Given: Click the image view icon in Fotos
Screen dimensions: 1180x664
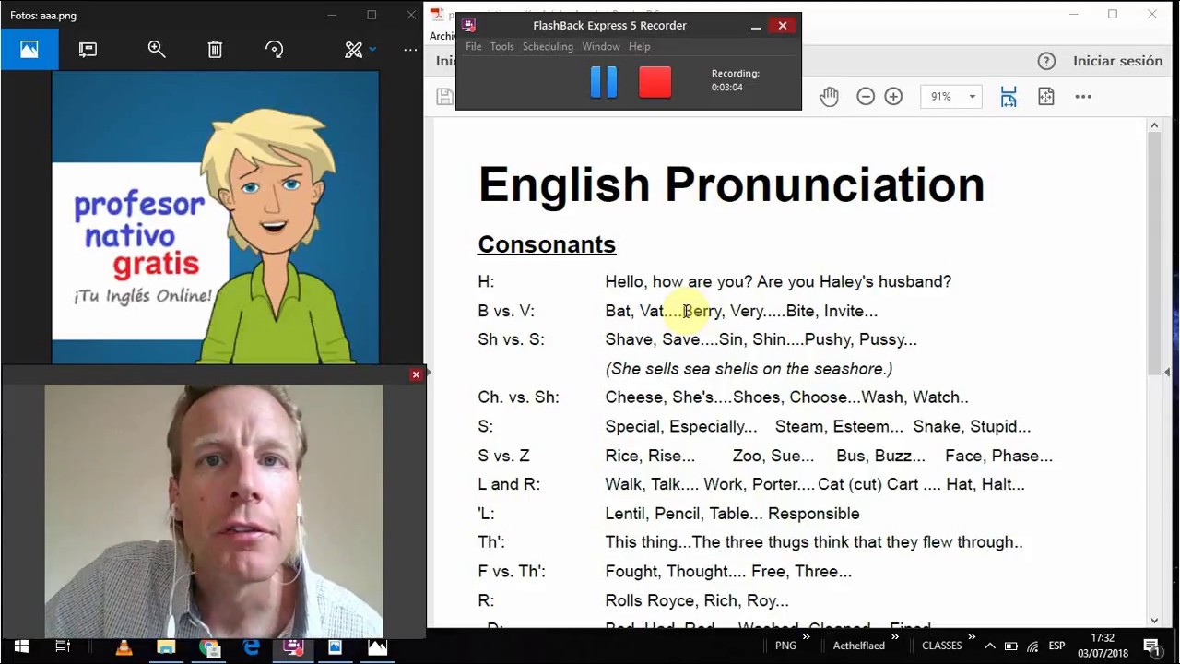Looking at the screenshot, I should 29,49.
